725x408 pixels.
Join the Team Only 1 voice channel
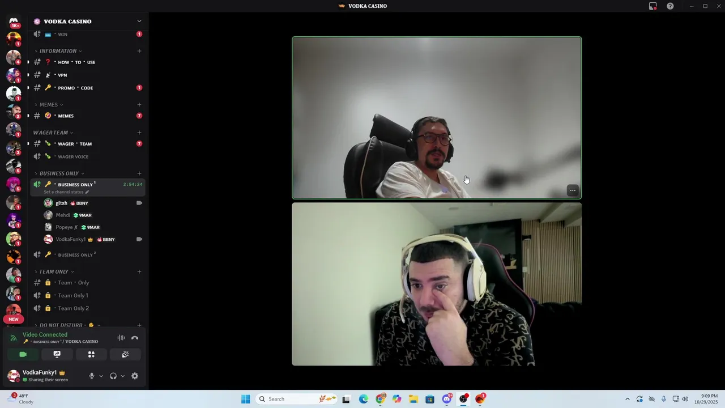pyautogui.click(x=88, y=295)
